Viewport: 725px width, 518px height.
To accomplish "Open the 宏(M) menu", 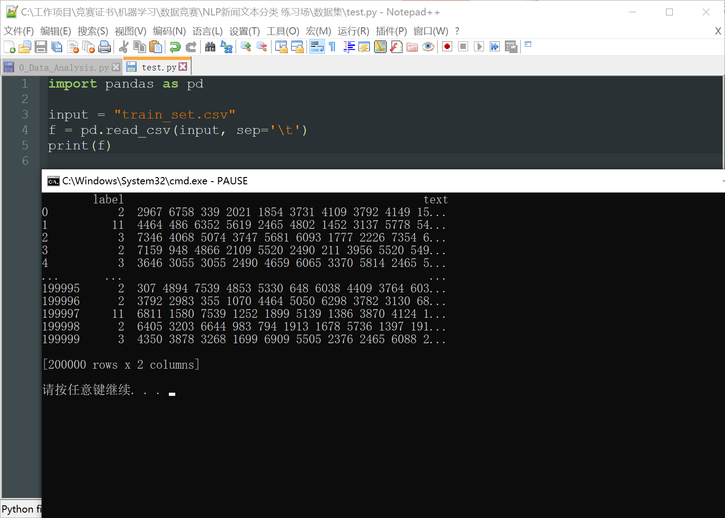I will pyautogui.click(x=319, y=31).
